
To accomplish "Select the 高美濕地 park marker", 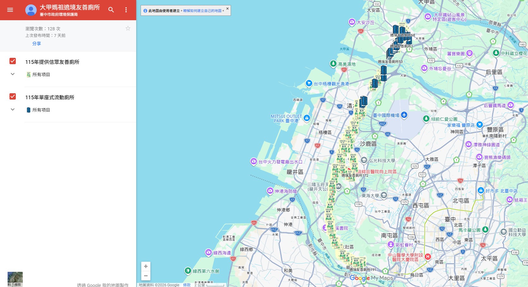I will [333, 64].
